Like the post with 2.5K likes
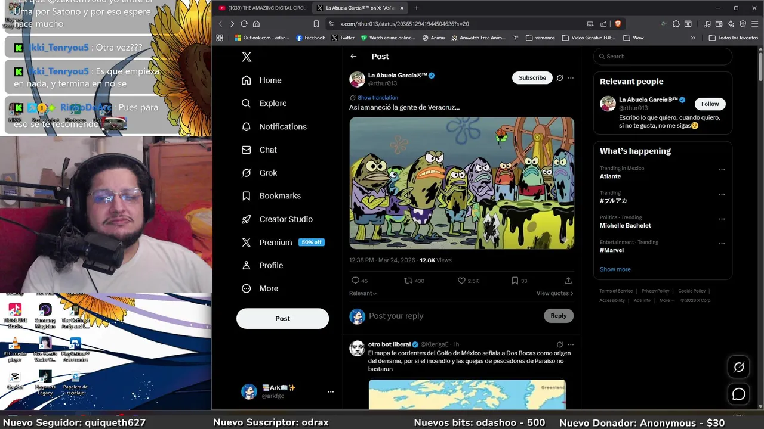 [468, 281]
